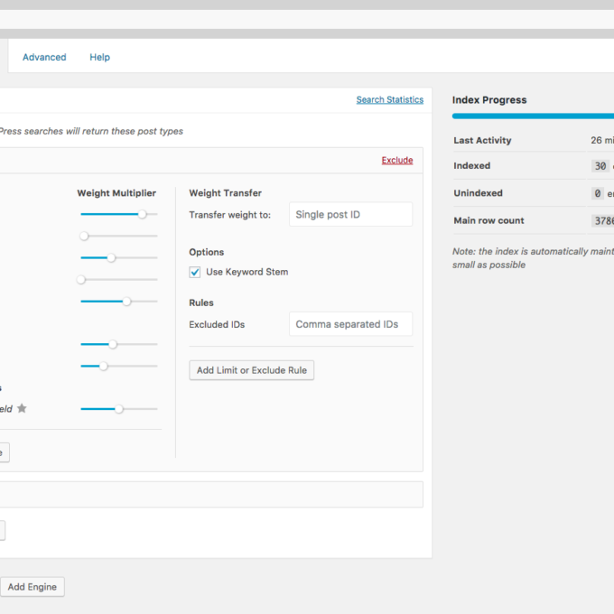Click the second Weight Multiplier slider handle

click(x=84, y=236)
